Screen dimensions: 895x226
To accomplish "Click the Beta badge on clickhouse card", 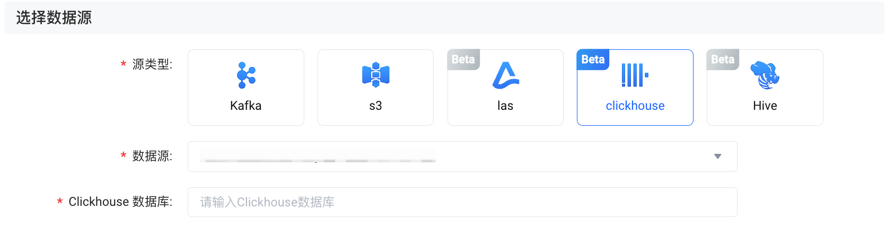I will [x=593, y=59].
